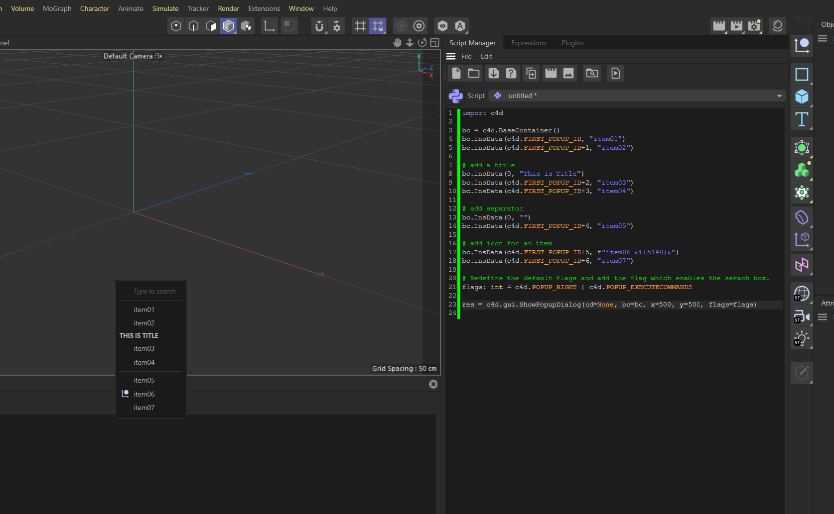
Task: Open Render Settings clapperboard gear icon
Action: 754,26
